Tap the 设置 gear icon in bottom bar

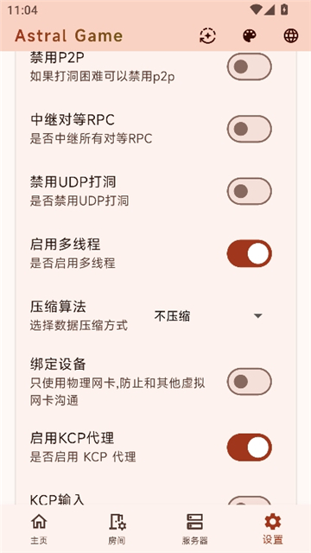click(273, 522)
